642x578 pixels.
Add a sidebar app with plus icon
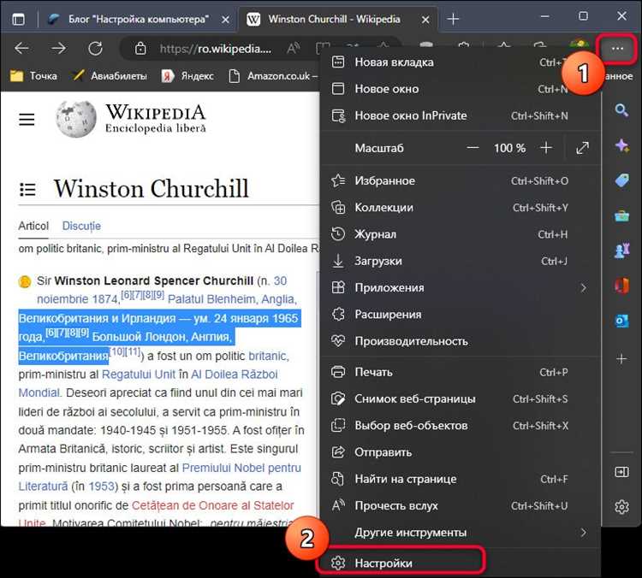pyautogui.click(x=621, y=359)
